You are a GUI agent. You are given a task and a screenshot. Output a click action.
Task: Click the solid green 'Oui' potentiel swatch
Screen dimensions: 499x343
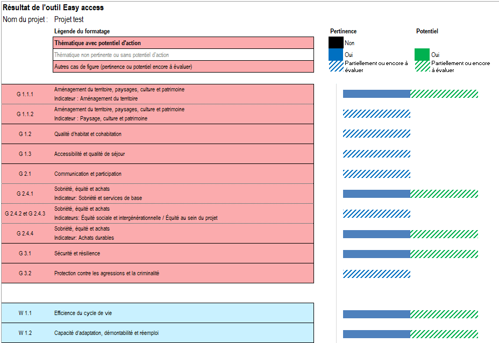point(422,54)
